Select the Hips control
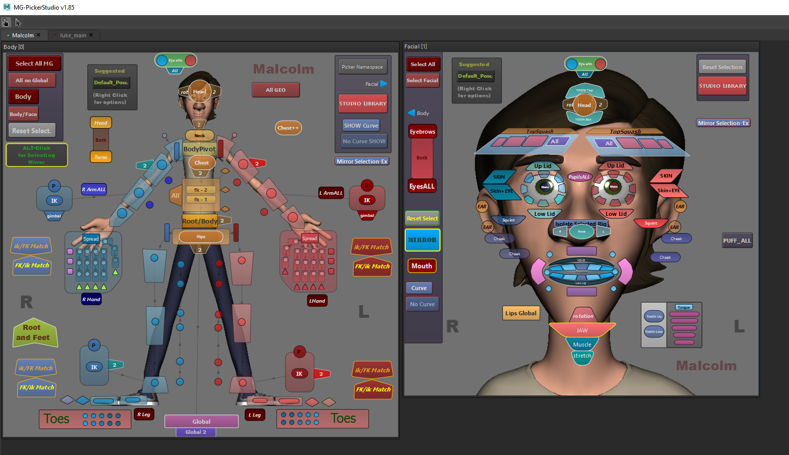Image resolution: width=789 pixels, height=455 pixels. (x=201, y=237)
